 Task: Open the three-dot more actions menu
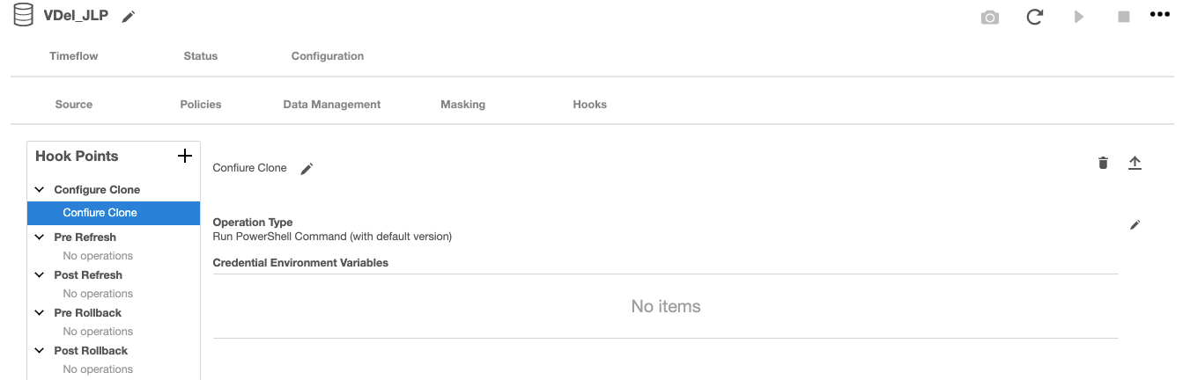click(1160, 15)
